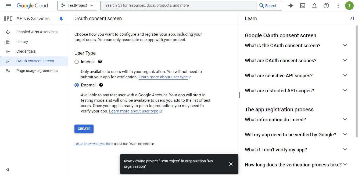The image size is (358, 175).
Task: Open Gemini AI assistant sparkle icon
Action: tap(291, 6)
